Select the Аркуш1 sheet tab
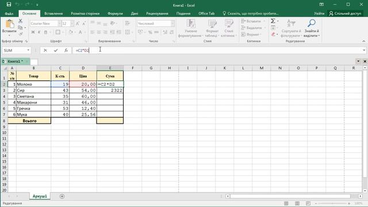This screenshot has height=207, width=368. pyautogui.click(x=40, y=196)
